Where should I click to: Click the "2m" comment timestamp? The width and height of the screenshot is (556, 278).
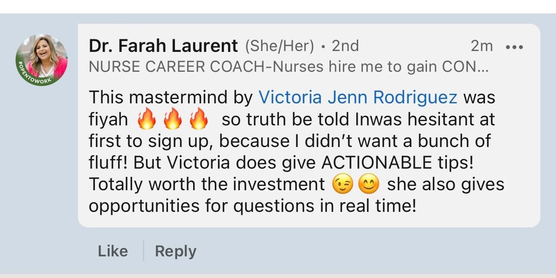pyautogui.click(x=482, y=46)
